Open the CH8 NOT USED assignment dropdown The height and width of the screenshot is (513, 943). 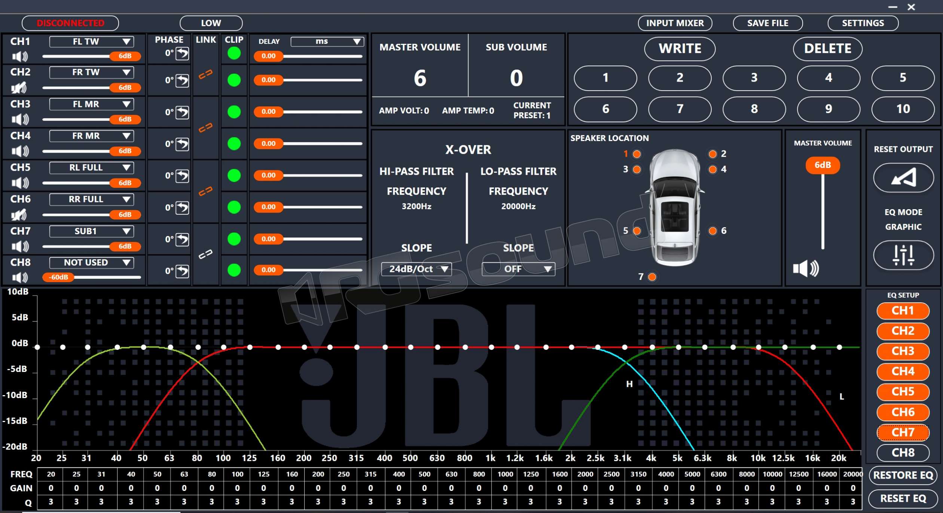point(92,263)
